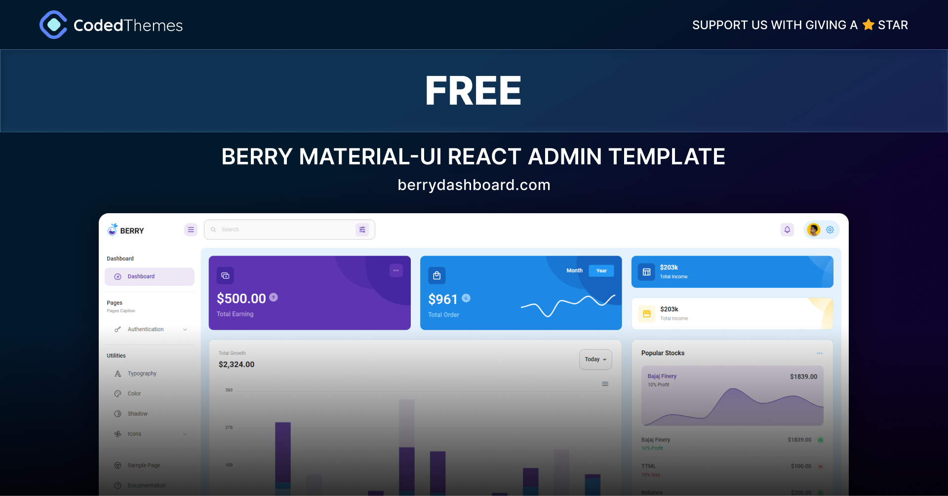
Task: Click the $500.00 Total Earning value
Action: tap(241, 299)
